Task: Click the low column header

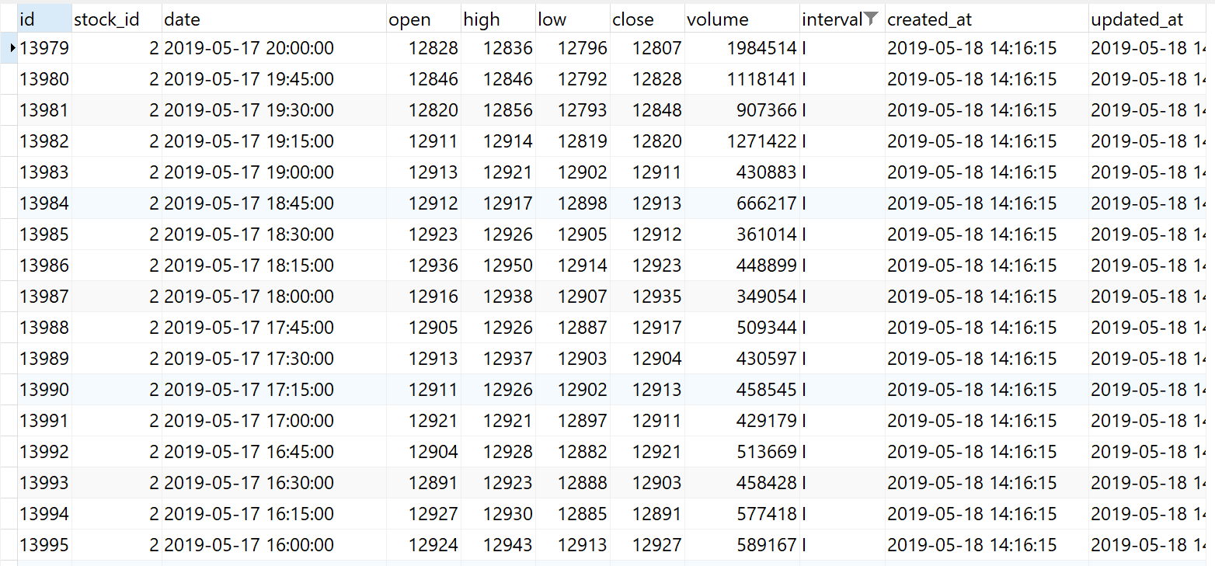Action: click(x=573, y=19)
